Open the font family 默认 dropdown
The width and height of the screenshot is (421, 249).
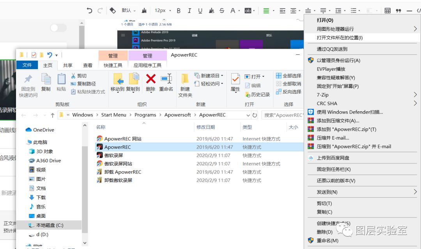point(128,11)
